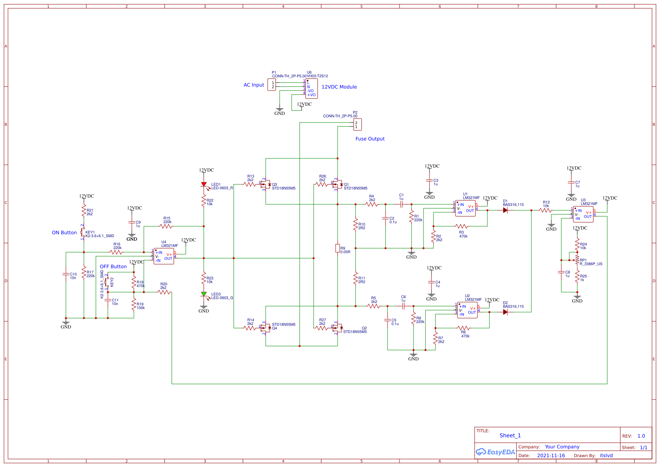Click the Sheet_1 title text

coord(510,435)
